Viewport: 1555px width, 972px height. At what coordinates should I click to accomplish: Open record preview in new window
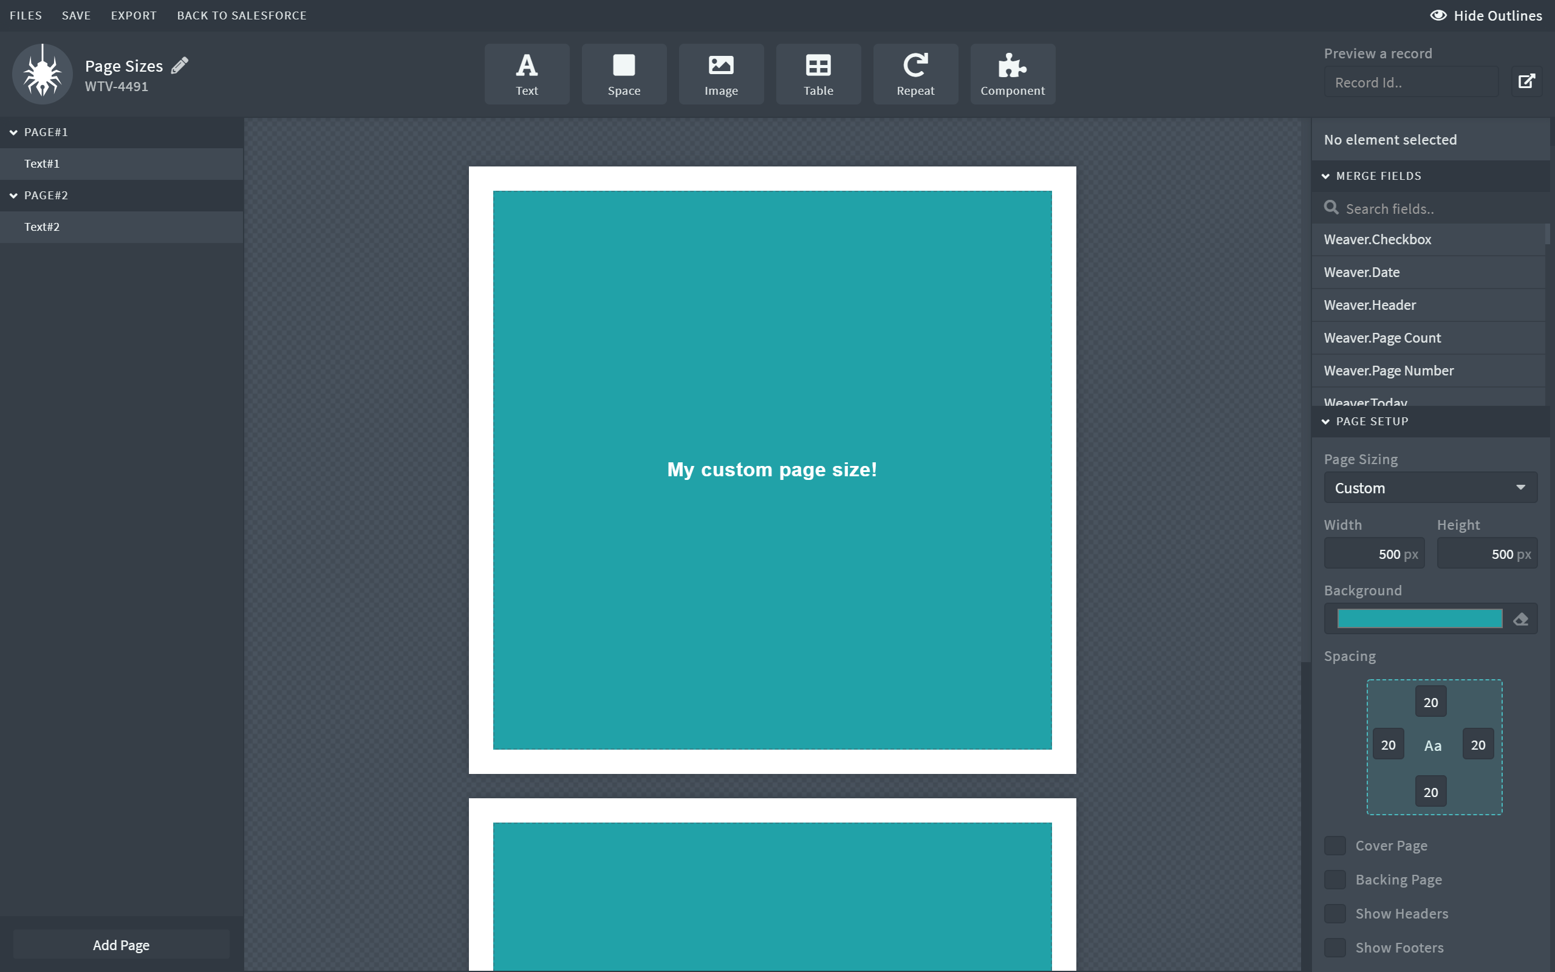coord(1526,81)
